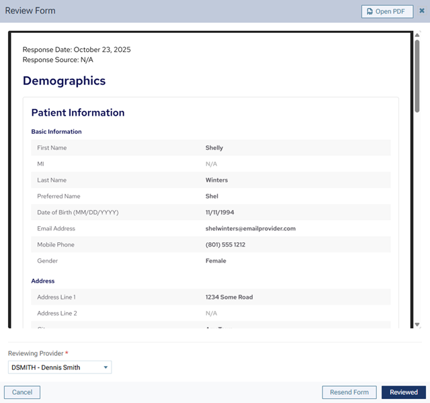The height and width of the screenshot is (403, 430).
Task: Click the Patient Information heading
Action: (78, 113)
